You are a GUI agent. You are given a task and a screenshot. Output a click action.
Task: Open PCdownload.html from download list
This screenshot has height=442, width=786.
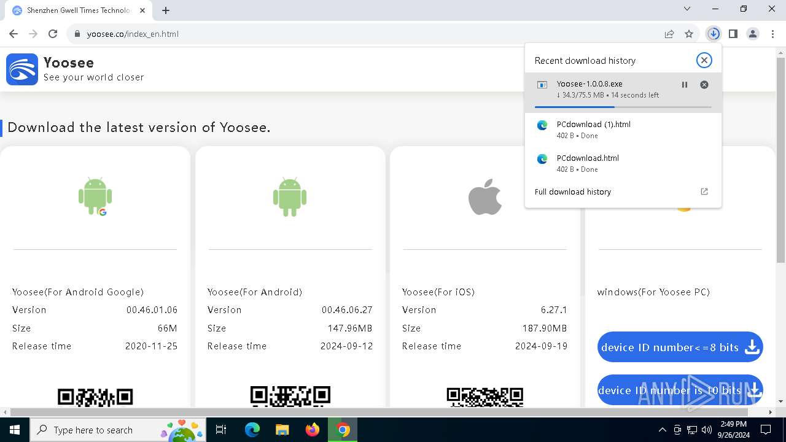click(x=623, y=163)
